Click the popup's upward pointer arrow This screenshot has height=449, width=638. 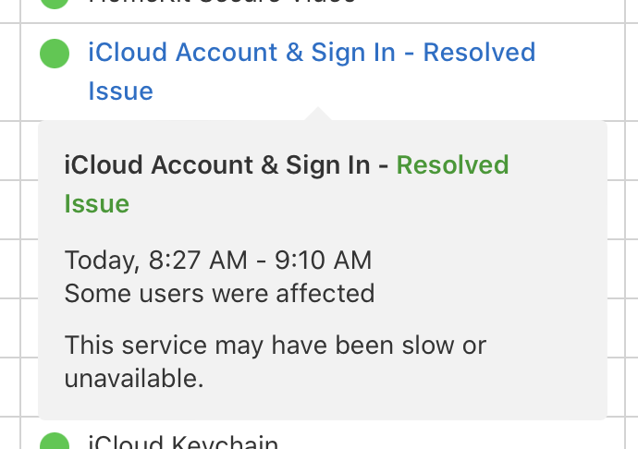click(x=317, y=114)
